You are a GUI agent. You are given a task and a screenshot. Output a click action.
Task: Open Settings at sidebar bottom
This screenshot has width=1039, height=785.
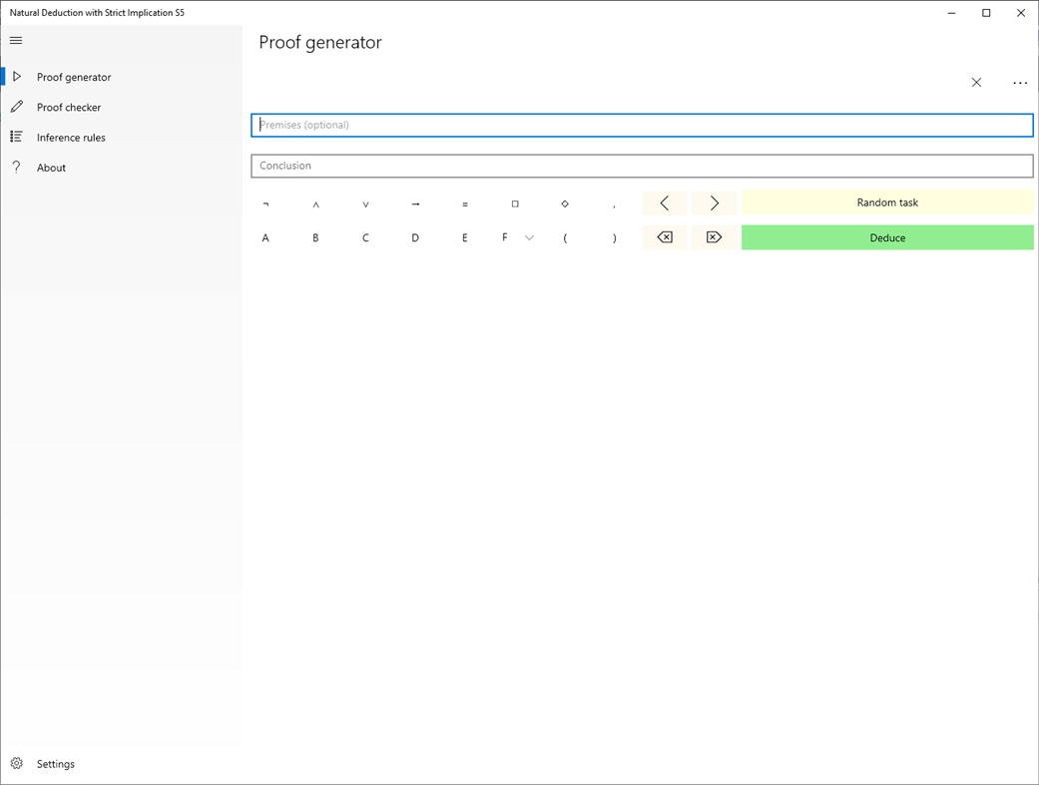pyautogui.click(x=121, y=764)
